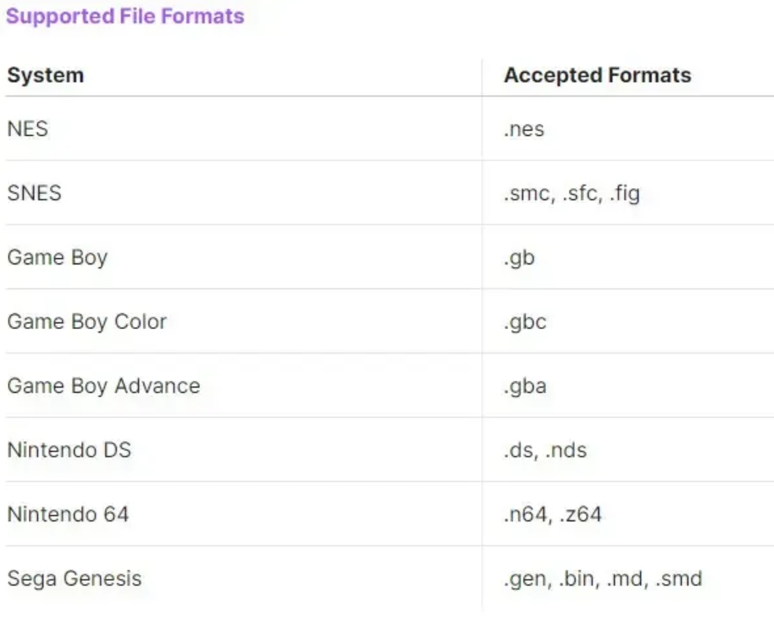Screen dimensions: 774x619
Task: Select the Game Boy system cell
Action: 58,258
